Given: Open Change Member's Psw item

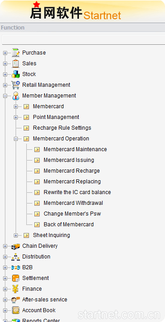Looking at the screenshot, I should pyautogui.click(x=72, y=214).
